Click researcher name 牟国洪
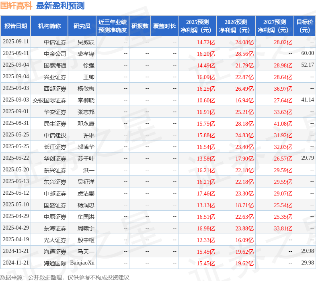Screen dimensions: 316x281 point(86,217)
